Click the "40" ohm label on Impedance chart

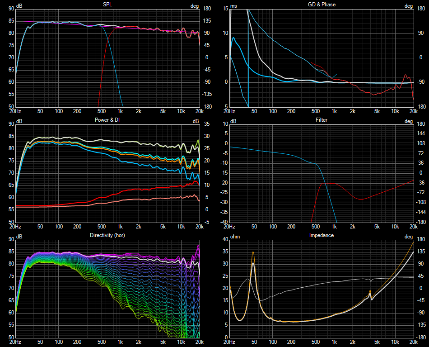click(x=225, y=239)
